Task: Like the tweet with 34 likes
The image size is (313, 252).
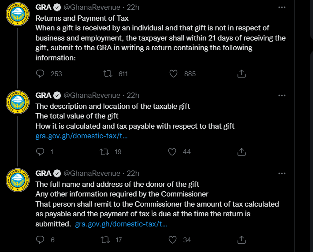Action: tap(172, 240)
